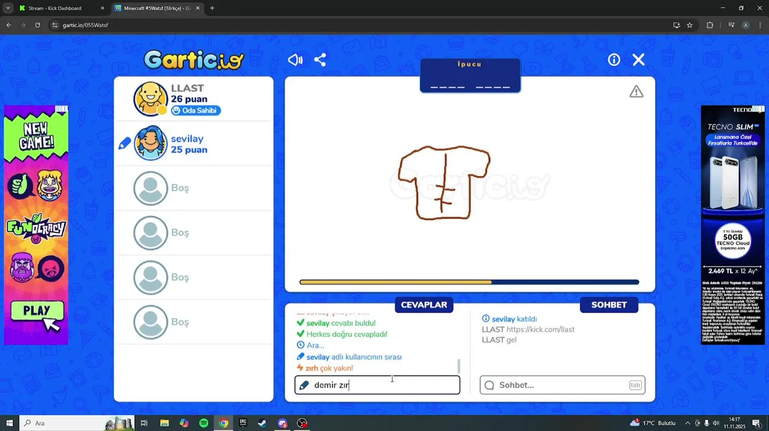Expand the tab search dropdown arrow
The width and height of the screenshot is (769, 431).
coord(7,8)
